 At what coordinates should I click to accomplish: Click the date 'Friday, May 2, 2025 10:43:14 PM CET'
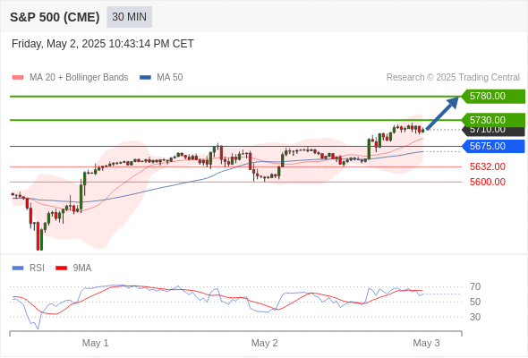[x=103, y=44]
